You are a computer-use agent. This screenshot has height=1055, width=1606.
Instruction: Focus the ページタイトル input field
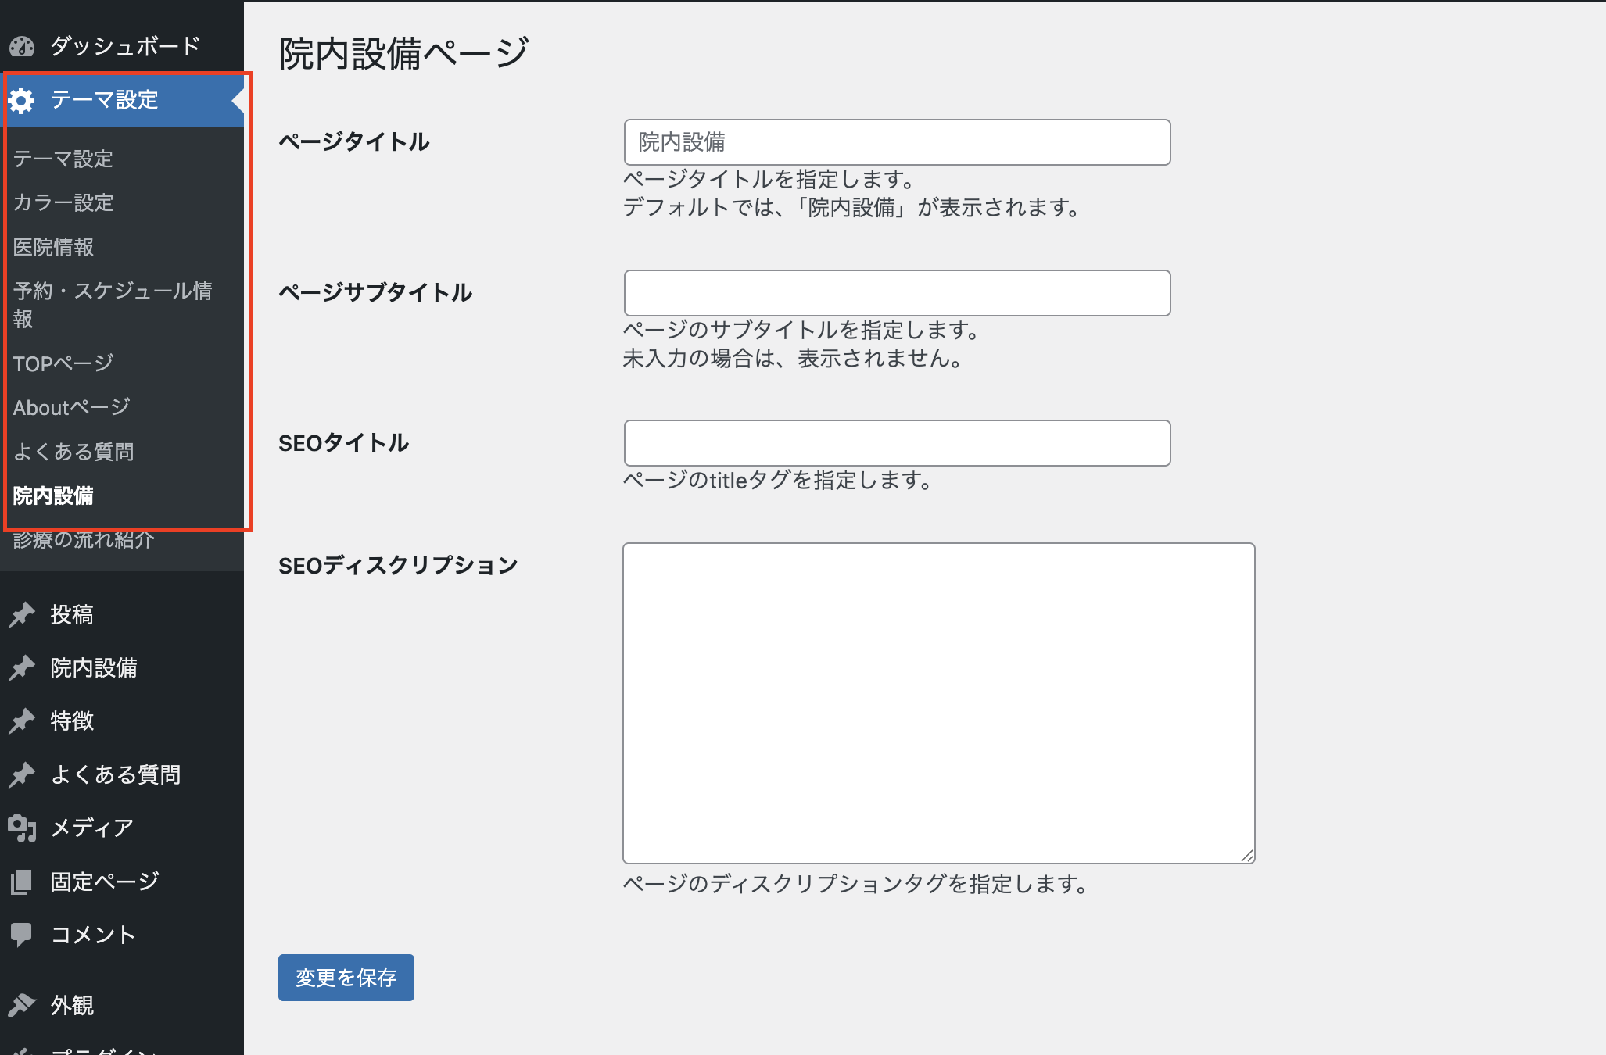(897, 142)
